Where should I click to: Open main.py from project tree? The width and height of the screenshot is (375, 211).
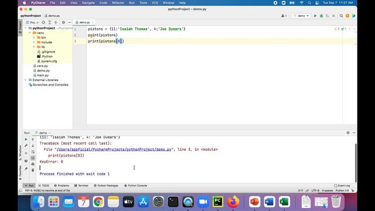pos(40,76)
